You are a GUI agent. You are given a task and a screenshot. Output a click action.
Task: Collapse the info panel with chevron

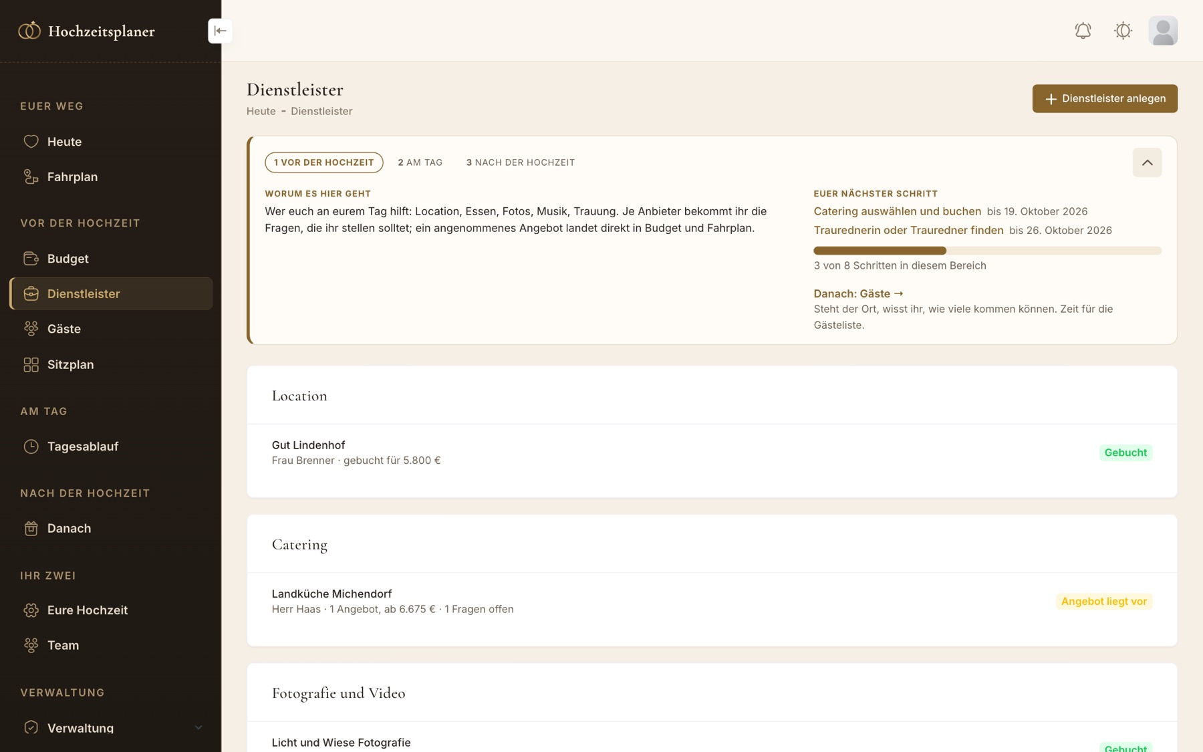pos(1147,162)
